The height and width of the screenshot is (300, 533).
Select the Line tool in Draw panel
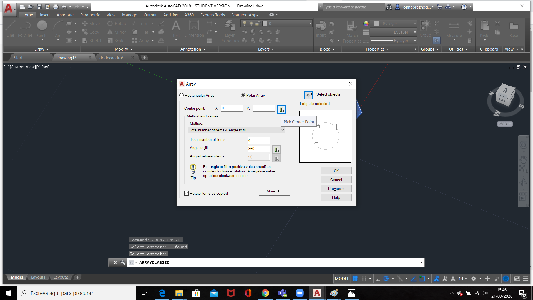point(10,29)
